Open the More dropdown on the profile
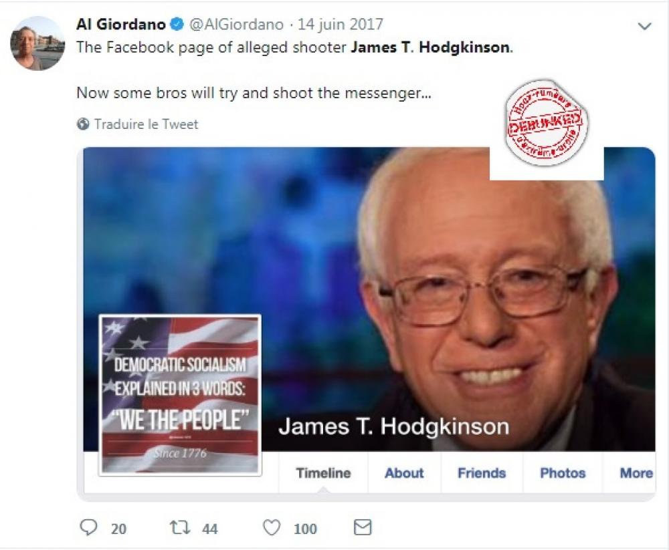Image resolution: width=669 pixels, height=550 pixels. [636, 473]
